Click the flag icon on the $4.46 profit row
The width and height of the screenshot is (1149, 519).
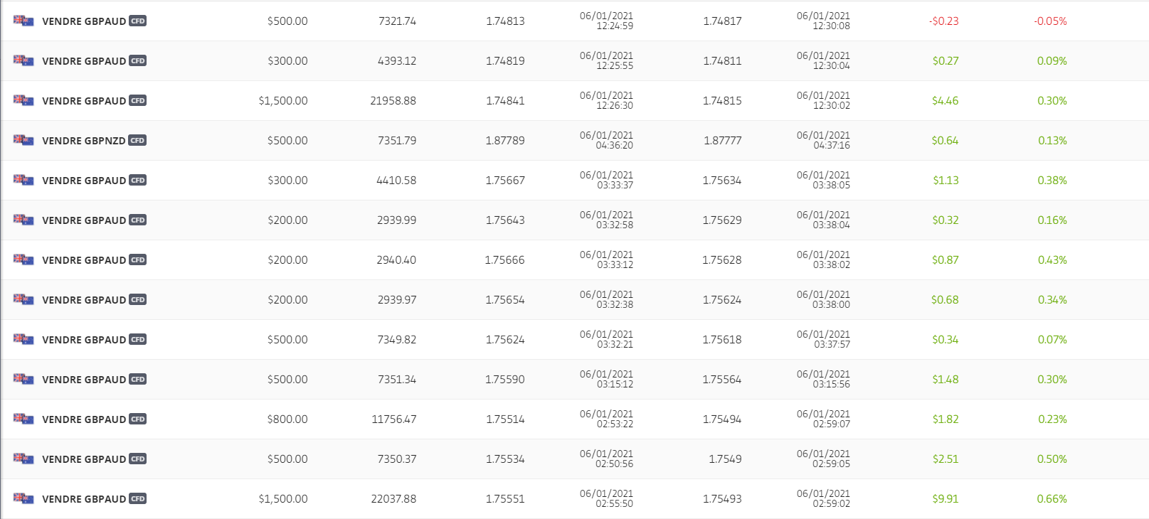pos(23,100)
